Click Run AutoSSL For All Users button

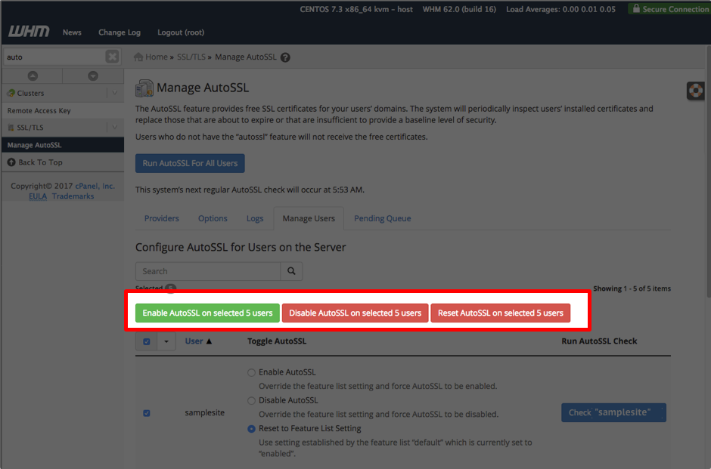190,163
